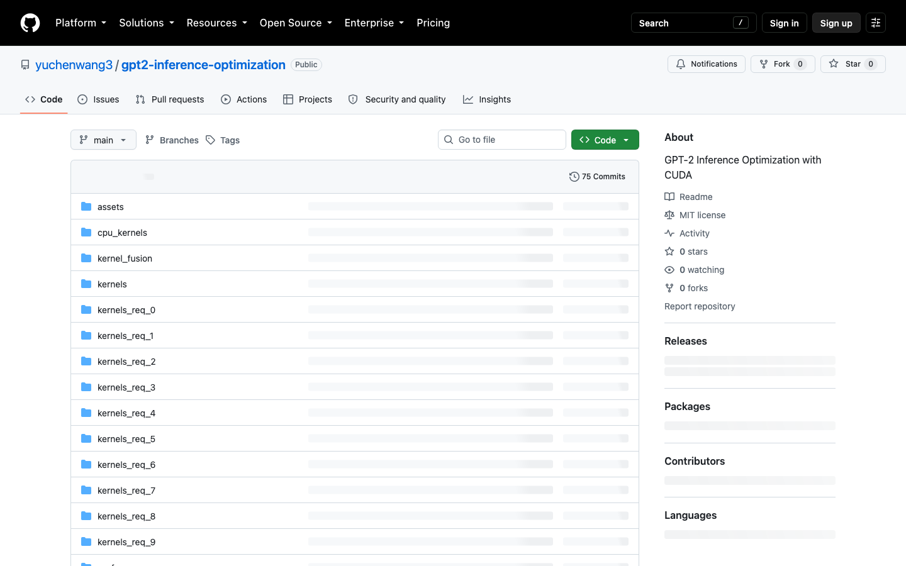Open the appearance settings slider icon
The width and height of the screenshot is (906, 566).
click(x=876, y=23)
